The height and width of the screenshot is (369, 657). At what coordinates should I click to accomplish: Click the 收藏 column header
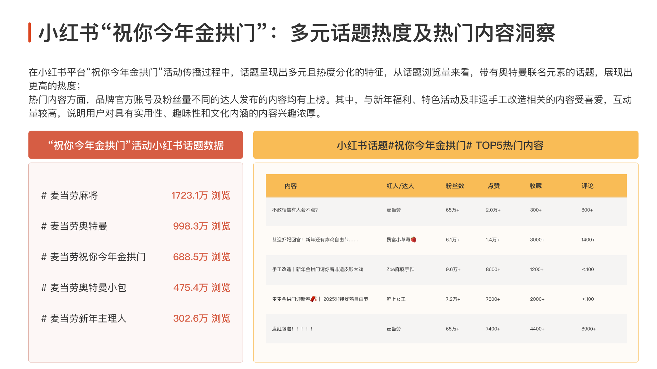536,186
